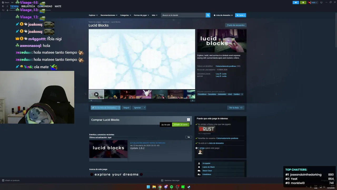Open Lista de deseados with star icon
Image resolution: width=337 pixels, height=190 pixels.
pos(223,15)
